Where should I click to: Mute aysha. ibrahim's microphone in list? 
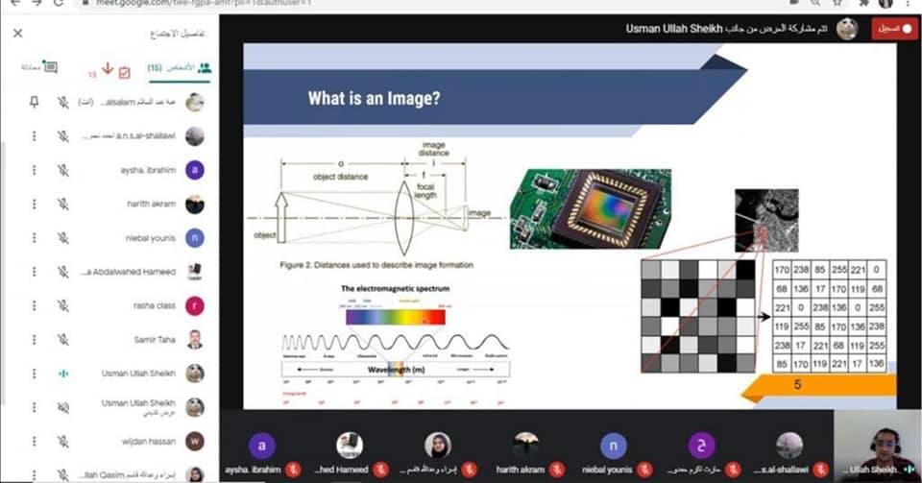point(63,170)
